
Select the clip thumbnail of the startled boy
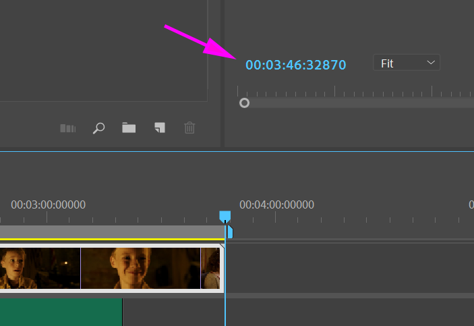click(x=40, y=268)
